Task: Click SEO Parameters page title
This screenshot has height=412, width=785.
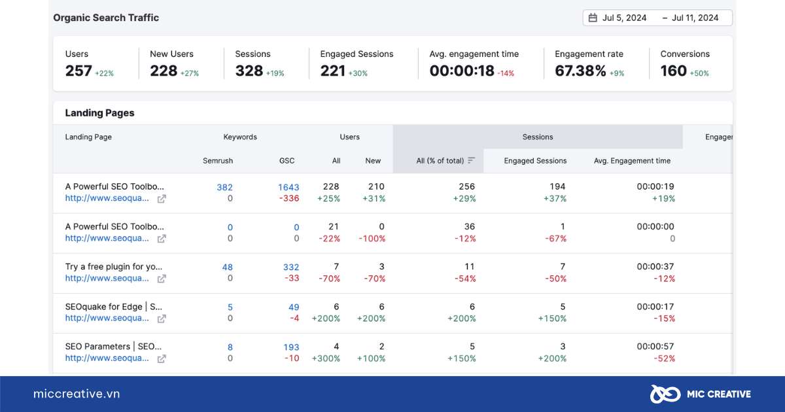Action: click(114, 347)
